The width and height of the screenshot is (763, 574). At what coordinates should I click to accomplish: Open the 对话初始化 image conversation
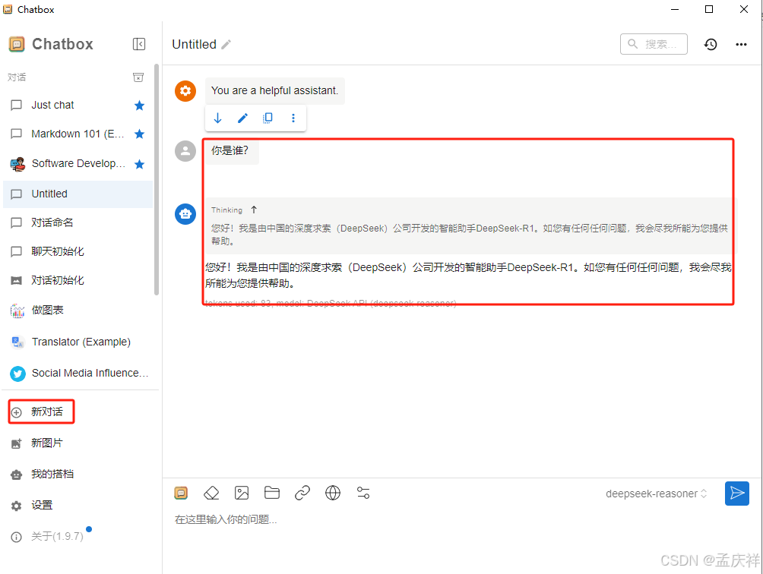pos(78,280)
